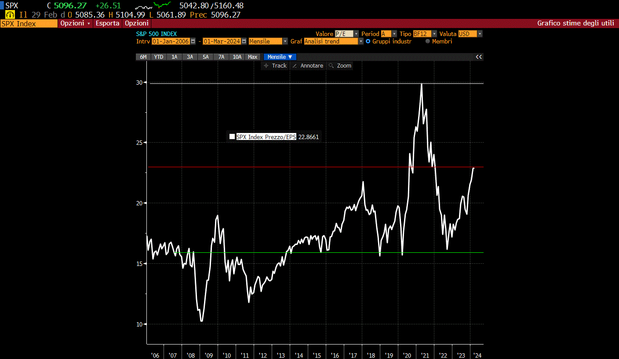Click the Grafico stime degli utili title
619x359 pixels.
click(x=575, y=23)
